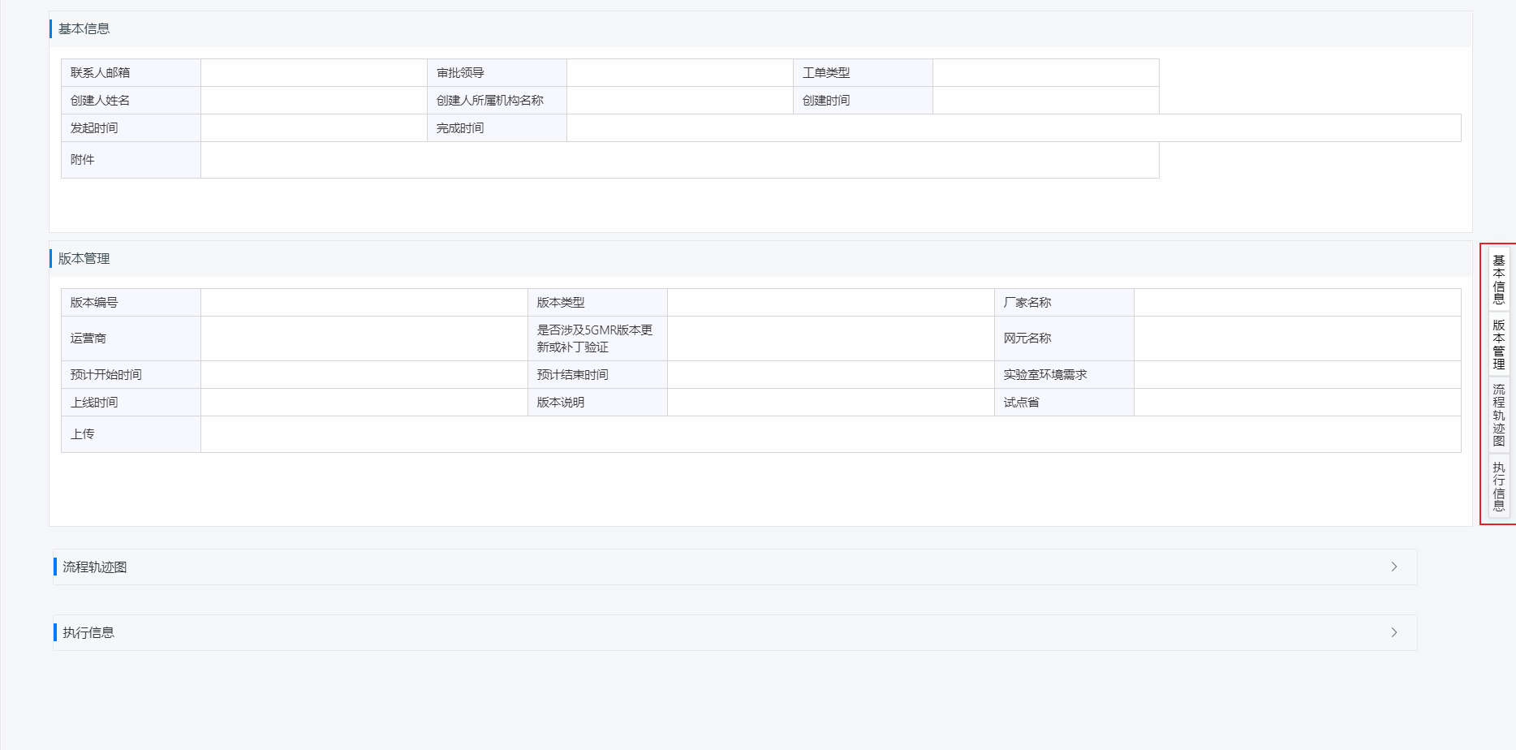Click the 版本类型 value cell
Screen dimensions: 1516x750
pos(831,303)
